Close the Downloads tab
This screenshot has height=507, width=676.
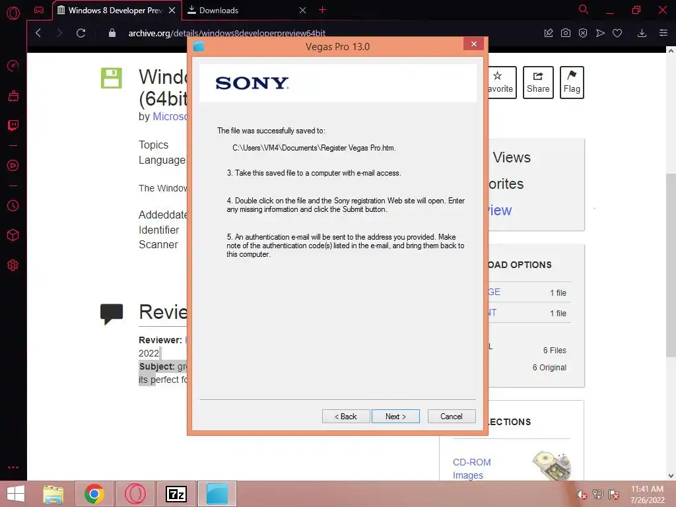point(302,11)
